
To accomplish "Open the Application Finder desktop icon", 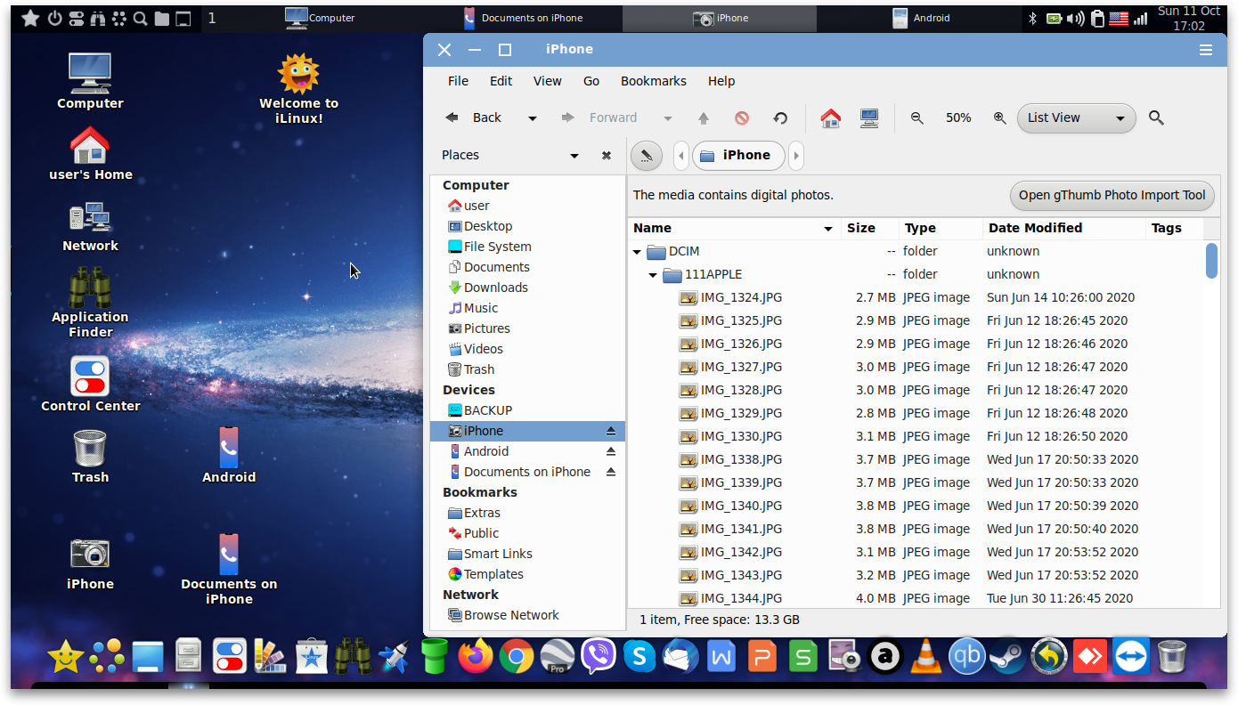I will click(x=90, y=303).
